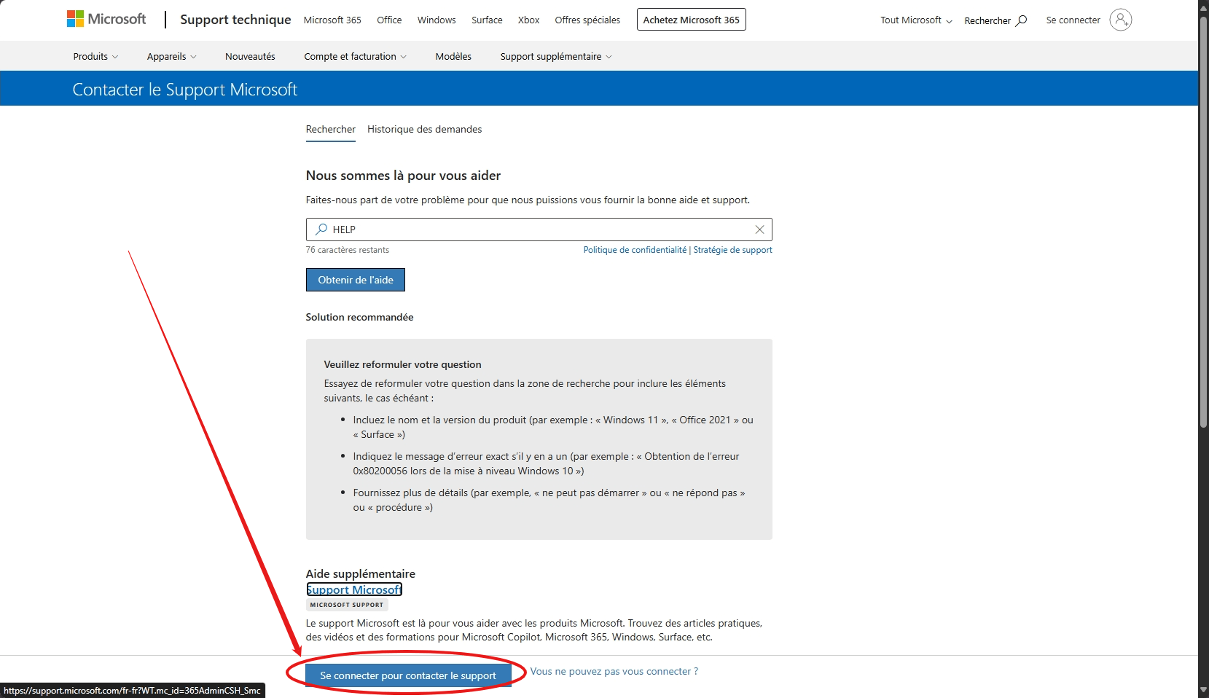Viewport: 1209px width, 698px height.
Task: Open Offres spéciales in top navigation
Action: coord(587,20)
